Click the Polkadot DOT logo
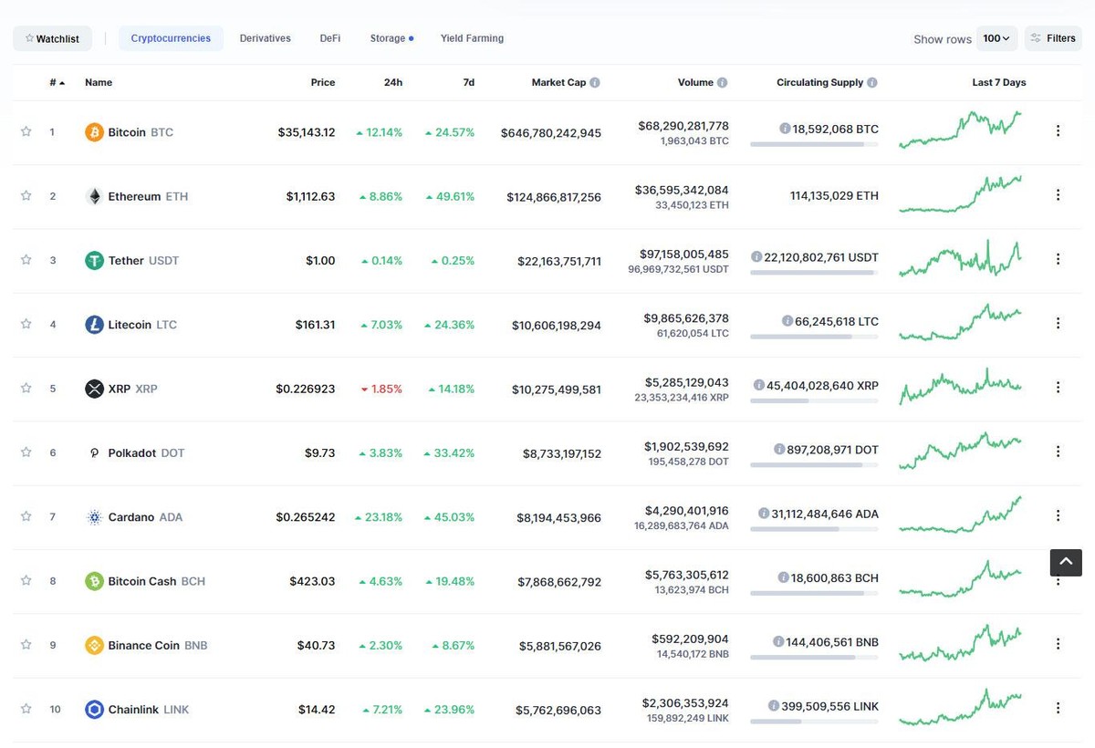 click(94, 452)
